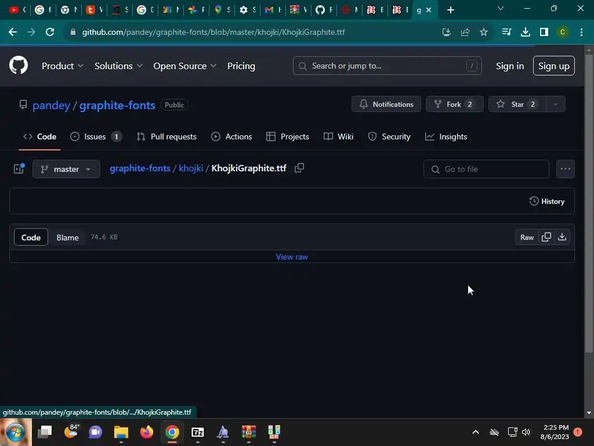This screenshot has width=594, height=446.
Task: Open the Insights tab
Action: (x=446, y=136)
